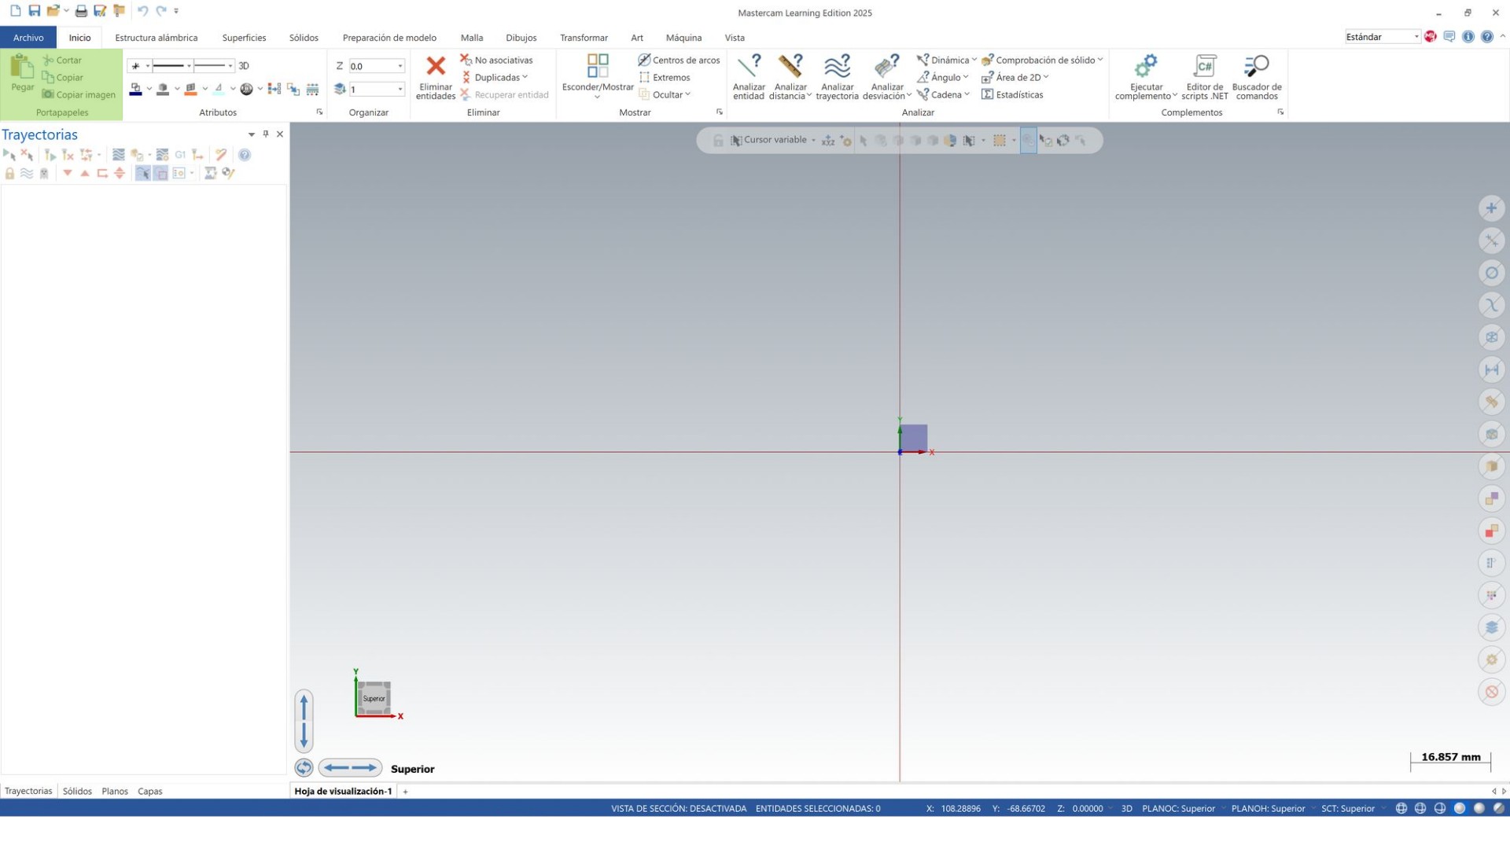Expand Cursor variable dropdown arrow
Screen dimensions: 1510x849
pos(813,140)
